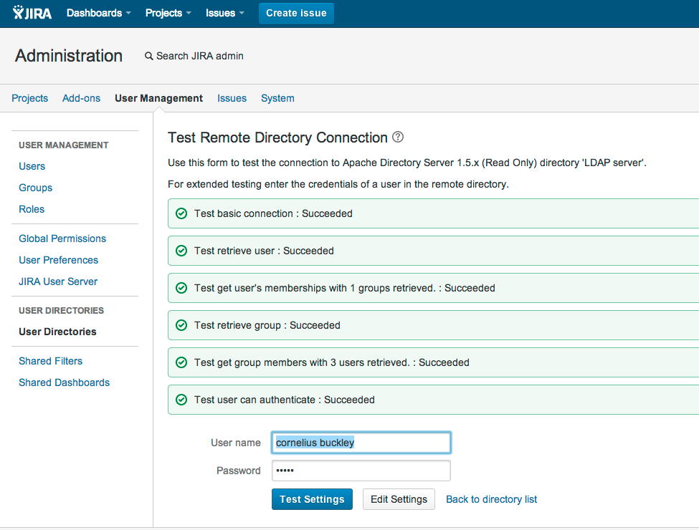This screenshot has height=530, width=699.
Task: Open the Dashboards dropdown menu
Action: [98, 13]
